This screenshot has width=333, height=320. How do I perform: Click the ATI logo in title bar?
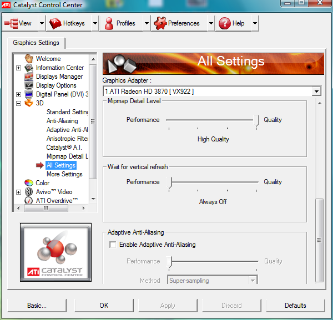click(6, 4)
